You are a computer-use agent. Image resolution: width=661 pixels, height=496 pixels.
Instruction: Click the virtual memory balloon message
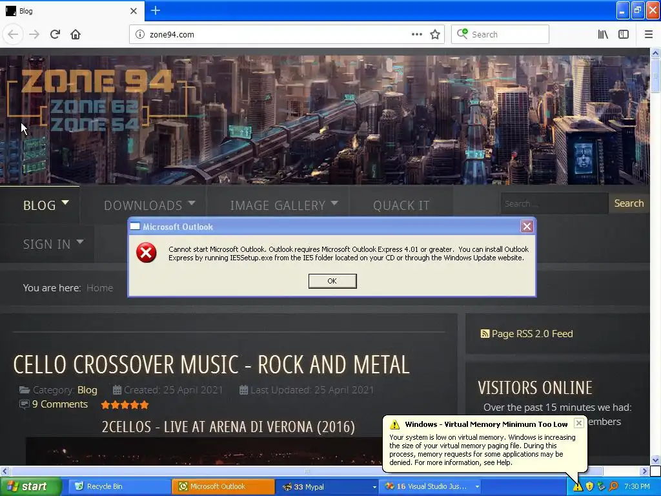point(482,449)
